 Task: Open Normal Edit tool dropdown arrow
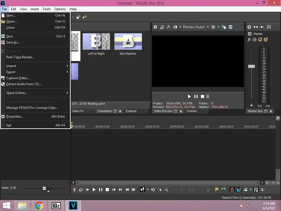(148, 190)
